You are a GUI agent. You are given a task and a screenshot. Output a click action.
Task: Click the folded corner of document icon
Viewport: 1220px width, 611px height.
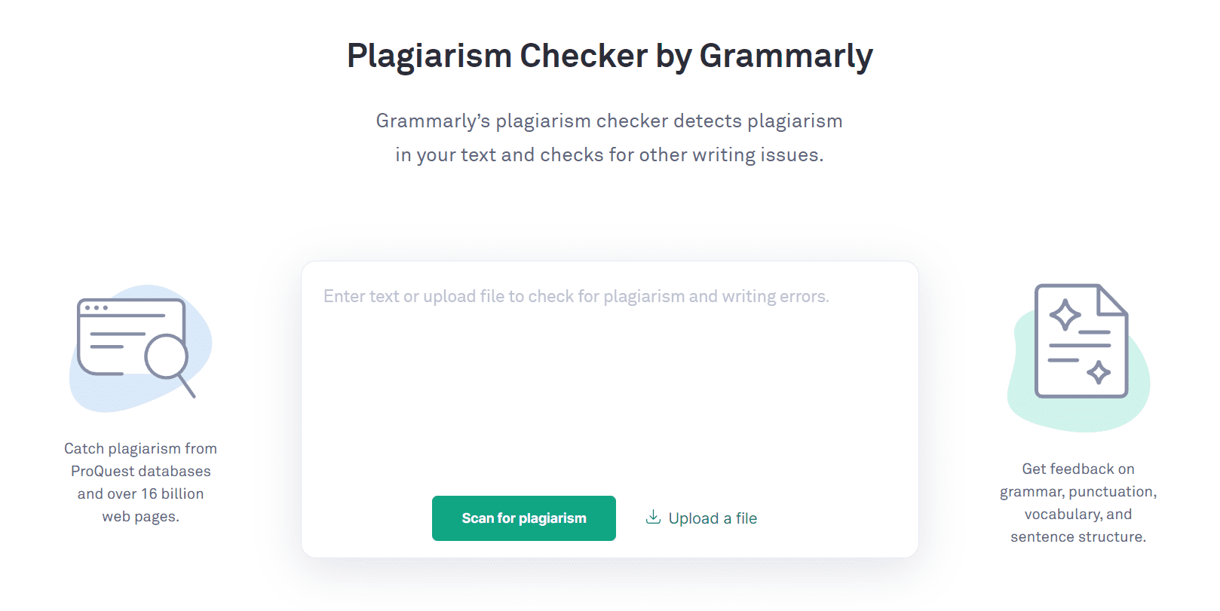[x=1111, y=300]
